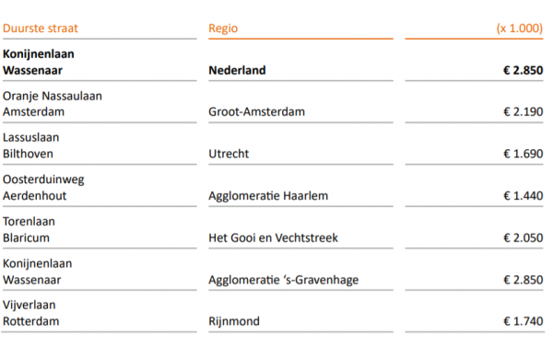
Task: Click the Utrecht region cell
Action: [x=229, y=154]
